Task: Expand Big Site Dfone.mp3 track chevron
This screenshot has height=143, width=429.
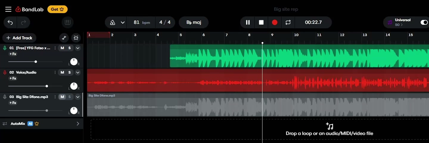Action: [x=78, y=97]
